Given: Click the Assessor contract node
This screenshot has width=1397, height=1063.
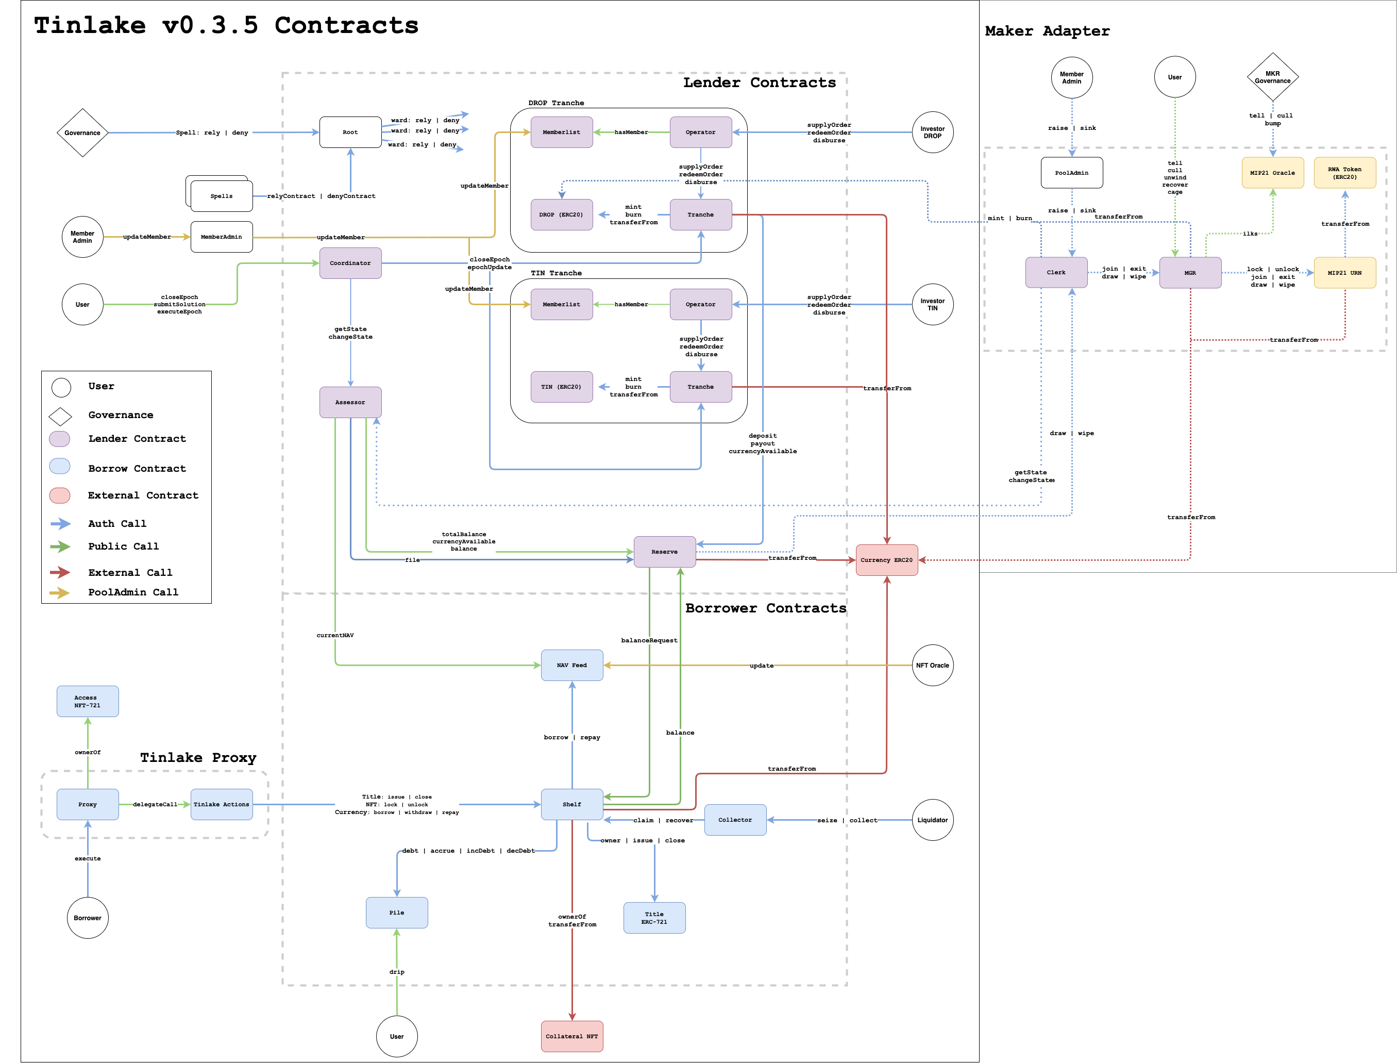Looking at the screenshot, I should pyautogui.click(x=350, y=402).
